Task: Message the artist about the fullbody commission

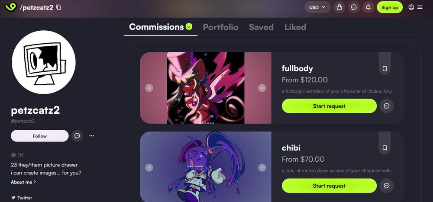Action: coord(387,106)
